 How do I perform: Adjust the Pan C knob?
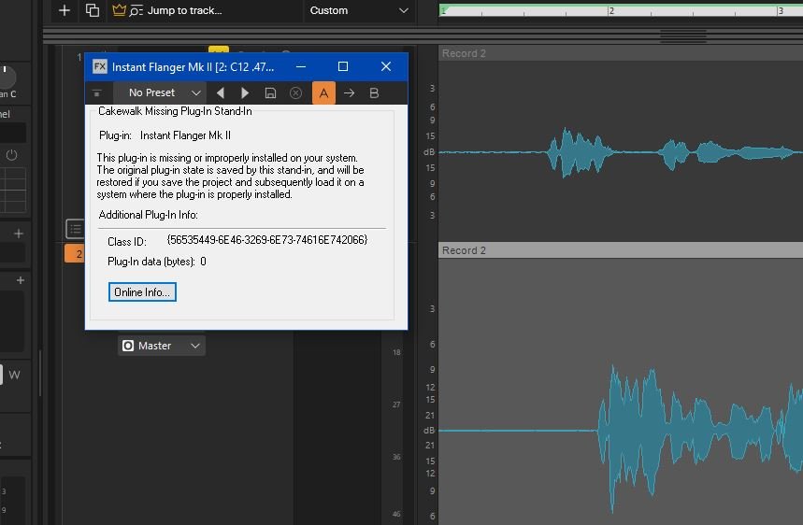[7, 77]
